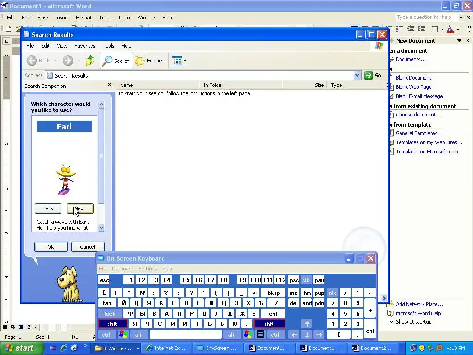Click the Type a question for help box
The height and width of the screenshot is (355, 473).
coord(426,18)
